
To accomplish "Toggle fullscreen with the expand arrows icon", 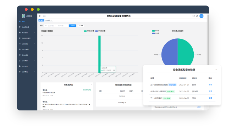I will point(193,16).
